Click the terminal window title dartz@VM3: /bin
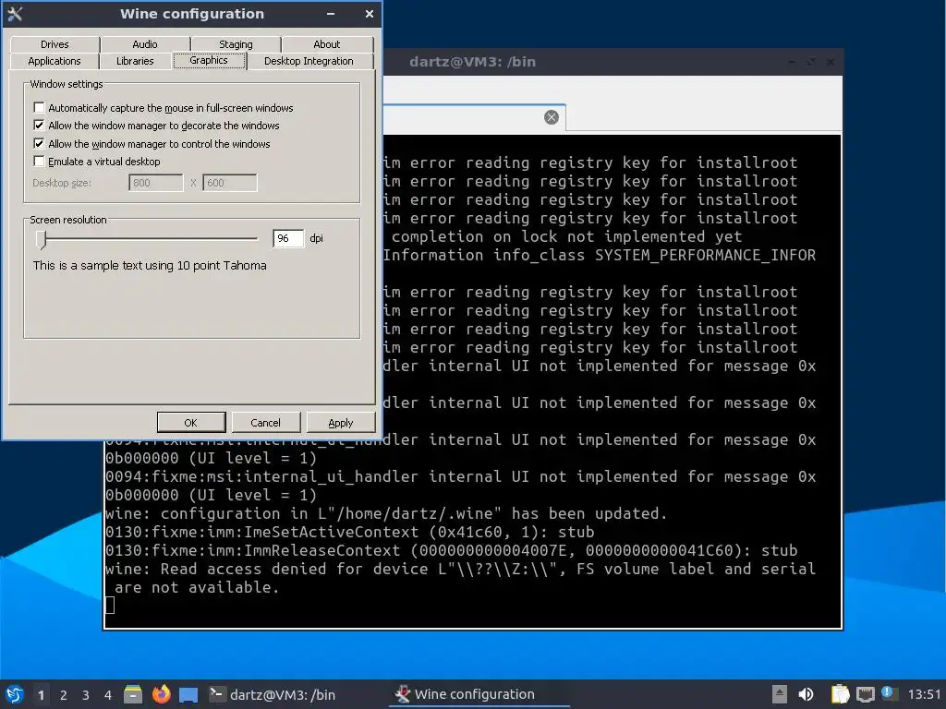Viewport: 946px width, 709px height. (x=472, y=62)
